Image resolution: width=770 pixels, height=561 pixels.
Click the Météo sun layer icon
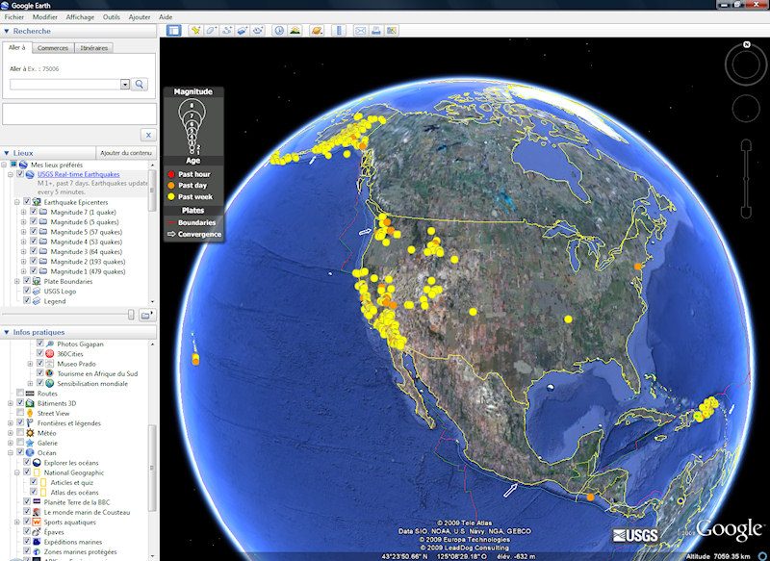pos(30,433)
